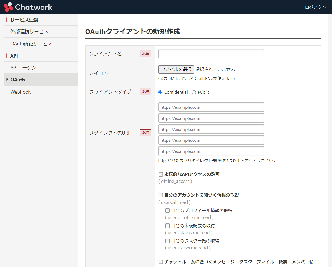
Task: Select the Confidential radio button
Action: coord(160,92)
